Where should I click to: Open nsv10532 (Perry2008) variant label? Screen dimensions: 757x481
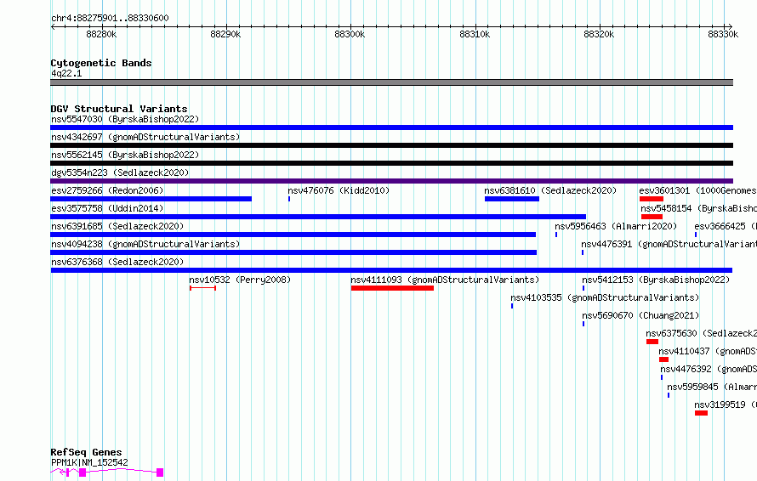click(x=240, y=280)
